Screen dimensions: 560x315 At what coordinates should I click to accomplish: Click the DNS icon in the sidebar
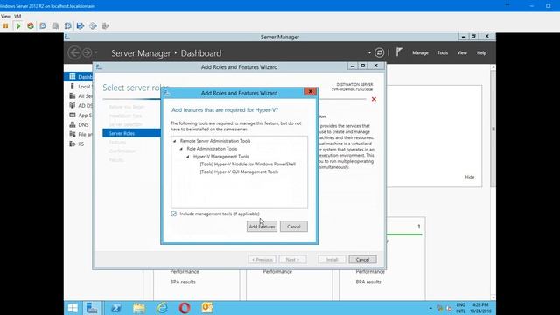(x=73, y=124)
